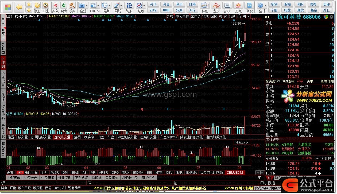Expand the 画线 drawing dropdown arrow
This screenshot has height=194, width=337.
point(121,5)
